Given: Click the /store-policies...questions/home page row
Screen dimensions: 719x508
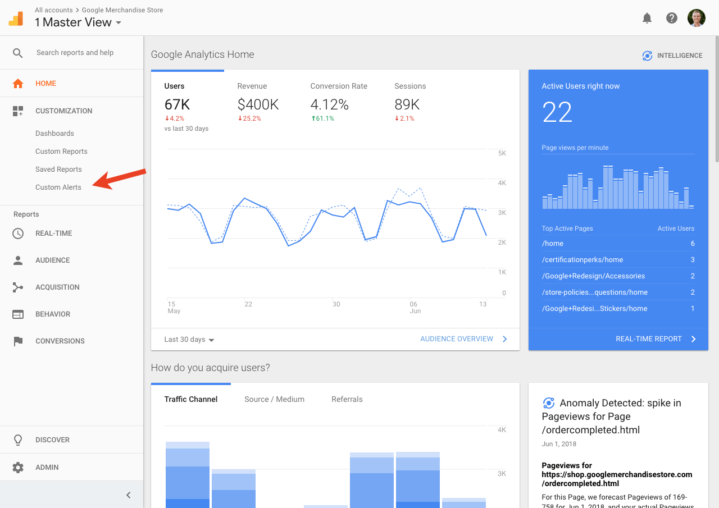Looking at the screenshot, I should point(618,292).
